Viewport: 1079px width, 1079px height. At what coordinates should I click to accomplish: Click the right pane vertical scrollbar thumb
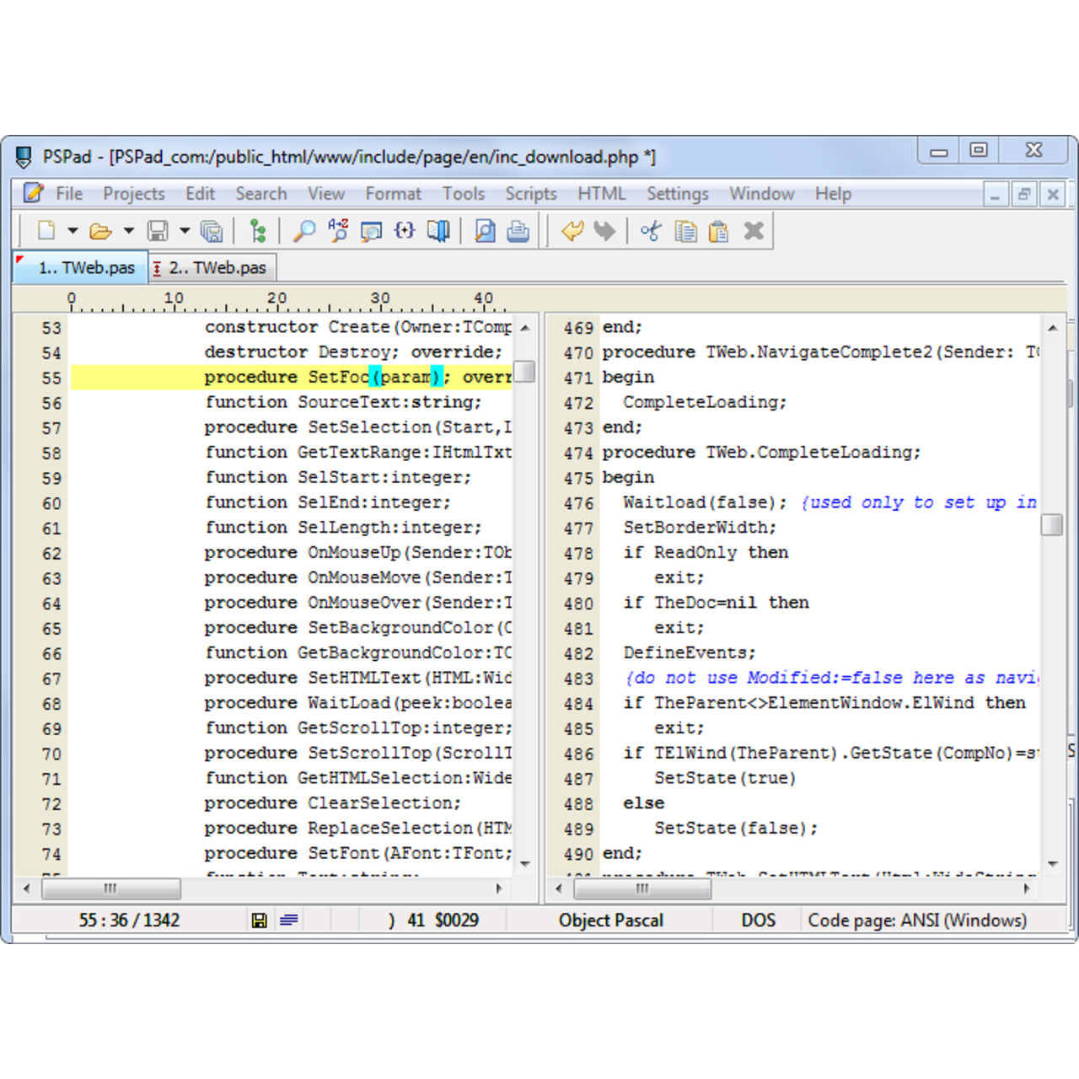1051,524
